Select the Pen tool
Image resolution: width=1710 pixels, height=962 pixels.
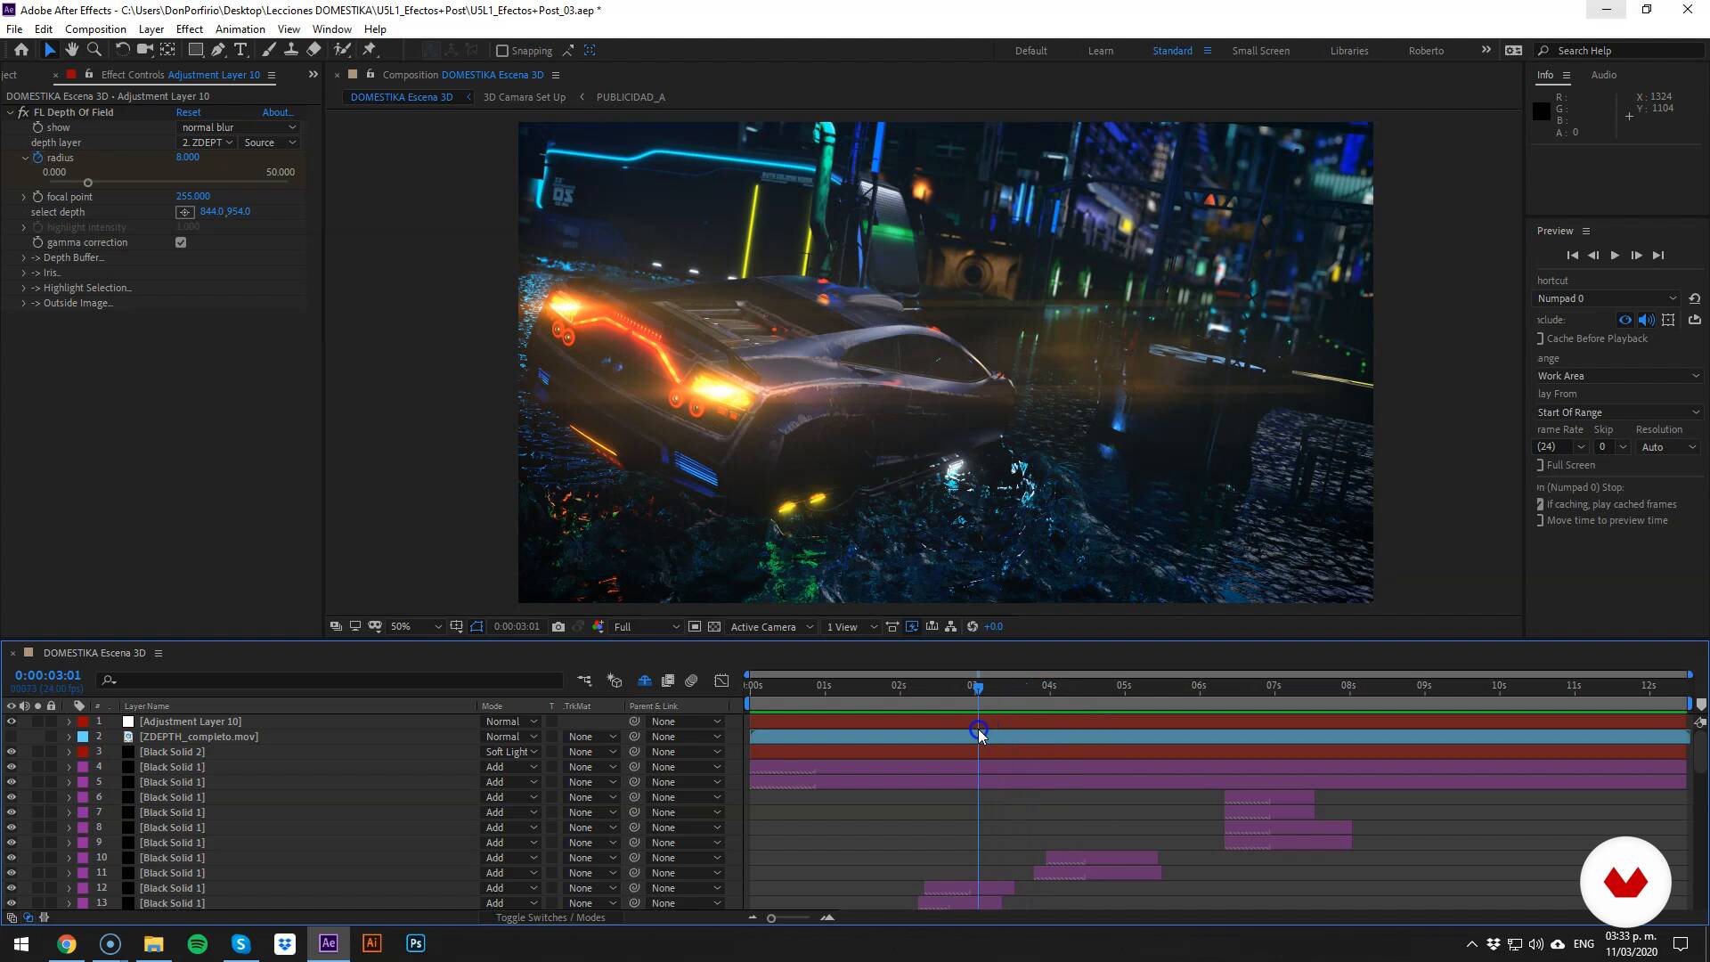(218, 50)
